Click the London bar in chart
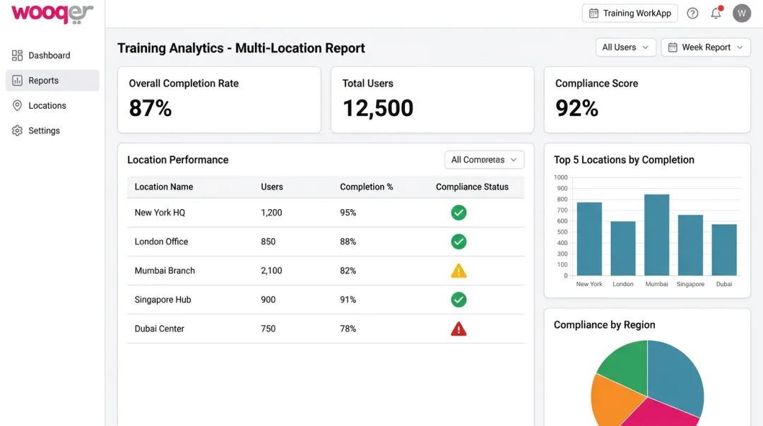The image size is (763, 426). tap(623, 249)
